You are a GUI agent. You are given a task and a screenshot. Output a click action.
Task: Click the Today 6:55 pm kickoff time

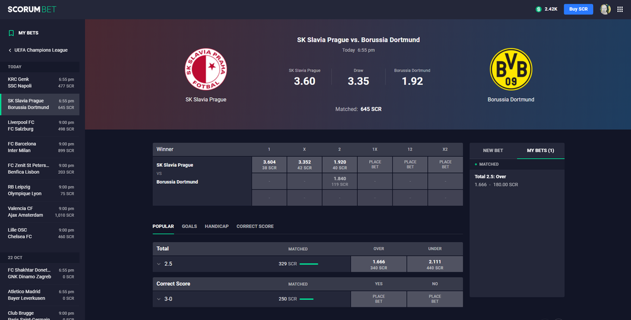[358, 50]
